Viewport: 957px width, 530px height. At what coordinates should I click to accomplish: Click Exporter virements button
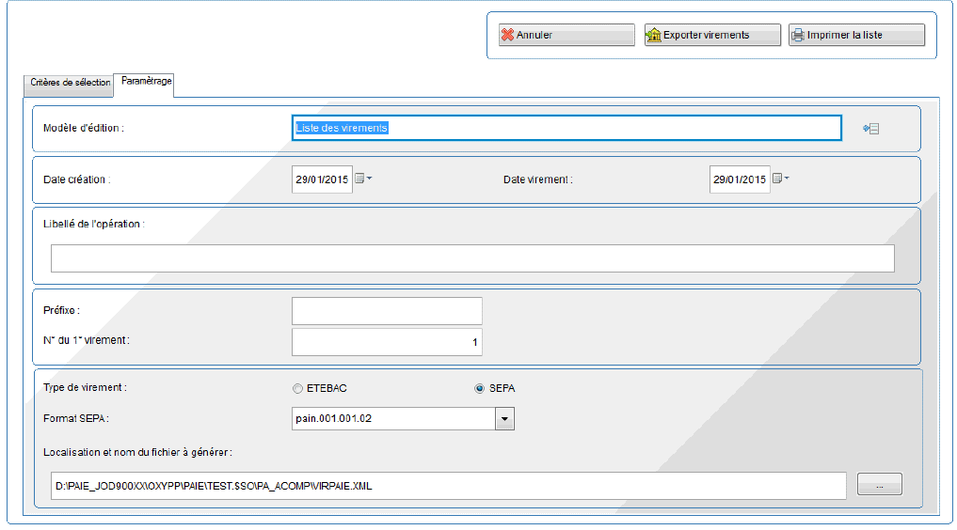[x=712, y=35]
